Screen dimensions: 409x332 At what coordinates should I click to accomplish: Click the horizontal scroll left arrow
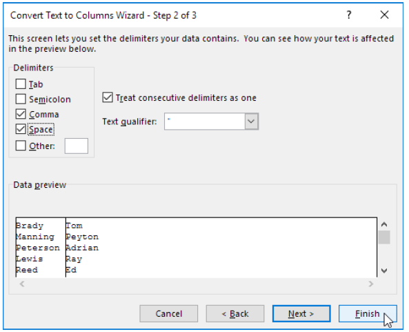(22, 284)
